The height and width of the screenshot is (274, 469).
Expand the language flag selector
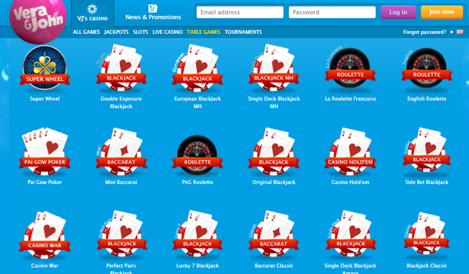(459, 32)
